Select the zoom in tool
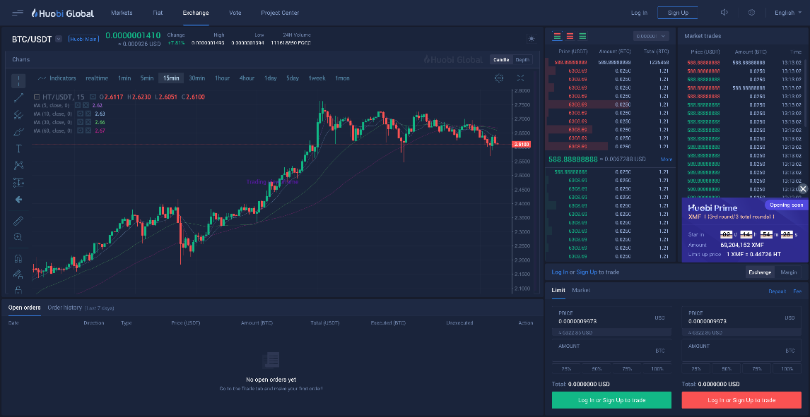Screen dimensions: 810x417 18,237
